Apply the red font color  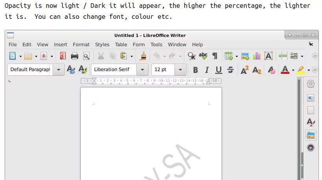[x=285, y=70]
